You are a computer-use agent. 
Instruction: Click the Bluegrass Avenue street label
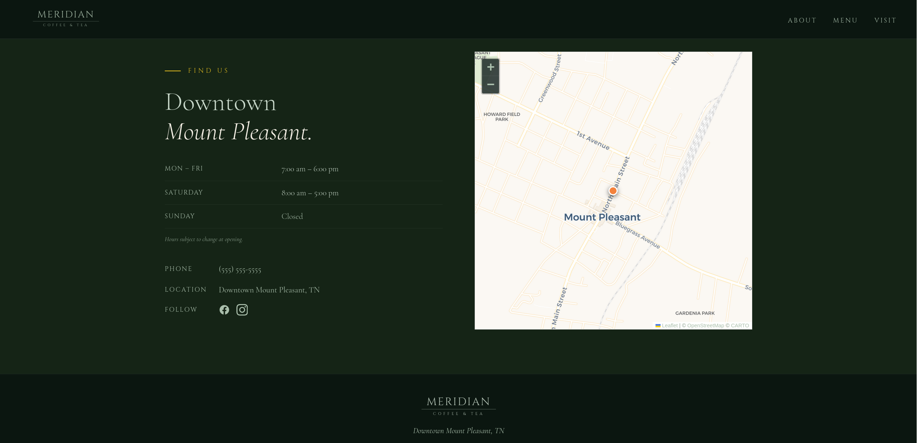(x=637, y=235)
